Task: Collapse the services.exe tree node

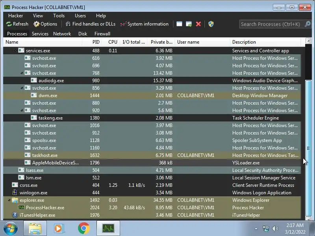Action: coord(15,51)
